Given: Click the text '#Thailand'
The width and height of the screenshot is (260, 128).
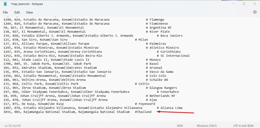Looking at the screenshot, I should click(143, 112).
